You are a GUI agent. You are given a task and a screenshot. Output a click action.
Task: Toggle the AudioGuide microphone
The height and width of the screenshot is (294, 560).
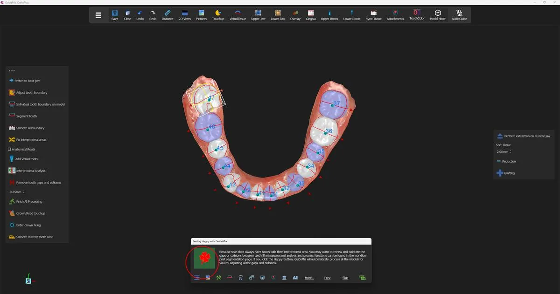point(459,15)
